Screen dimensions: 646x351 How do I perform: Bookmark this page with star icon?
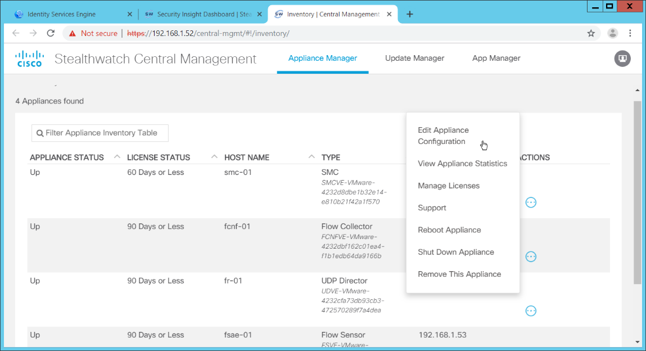591,33
